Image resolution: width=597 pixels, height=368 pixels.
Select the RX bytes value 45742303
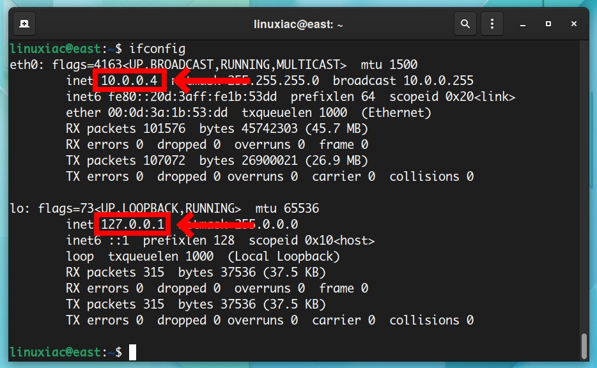click(269, 128)
